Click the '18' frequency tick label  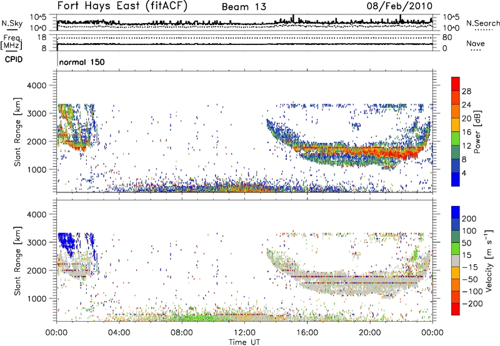tap(42, 37)
